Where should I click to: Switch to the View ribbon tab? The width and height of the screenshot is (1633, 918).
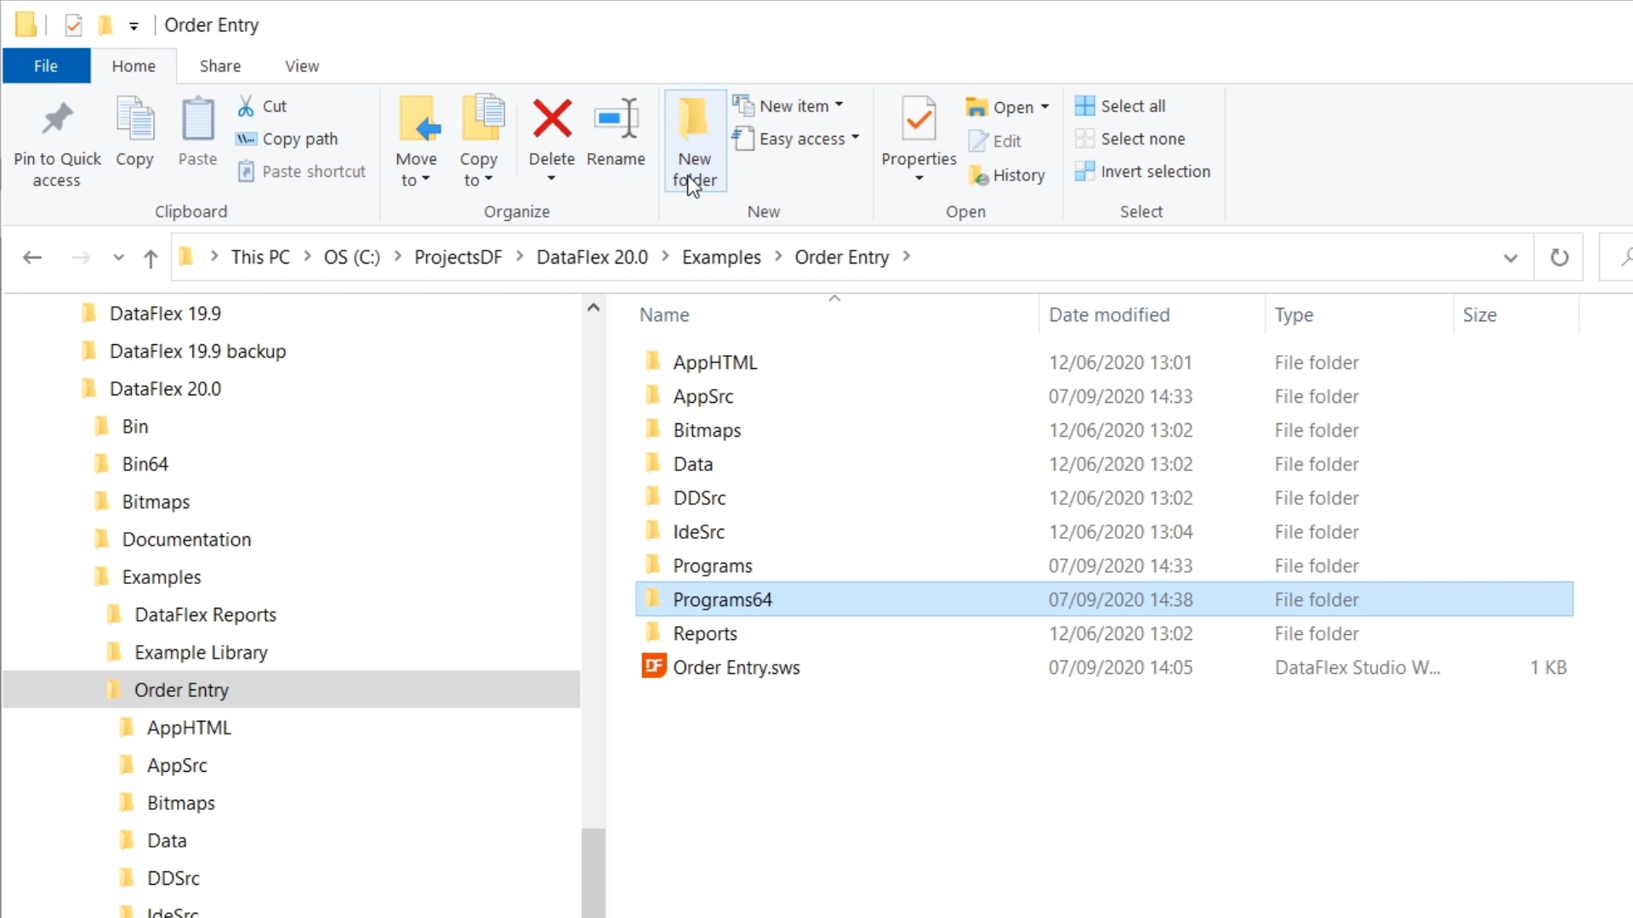(301, 66)
